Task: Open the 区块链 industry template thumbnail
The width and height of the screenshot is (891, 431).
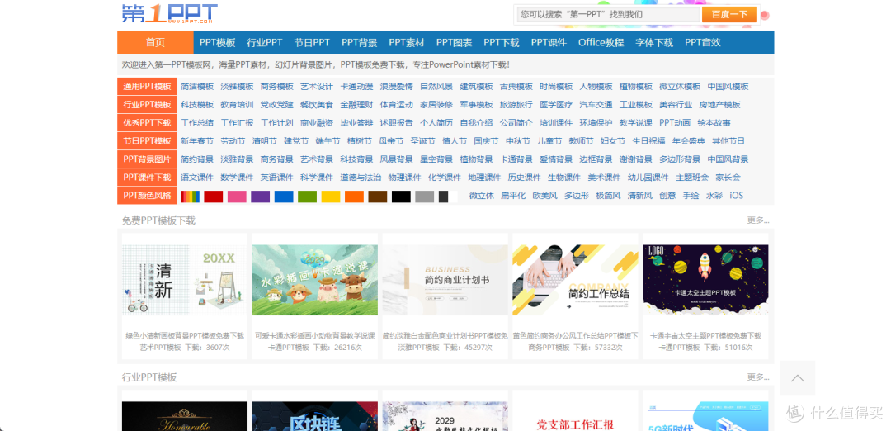Action: (315, 416)
